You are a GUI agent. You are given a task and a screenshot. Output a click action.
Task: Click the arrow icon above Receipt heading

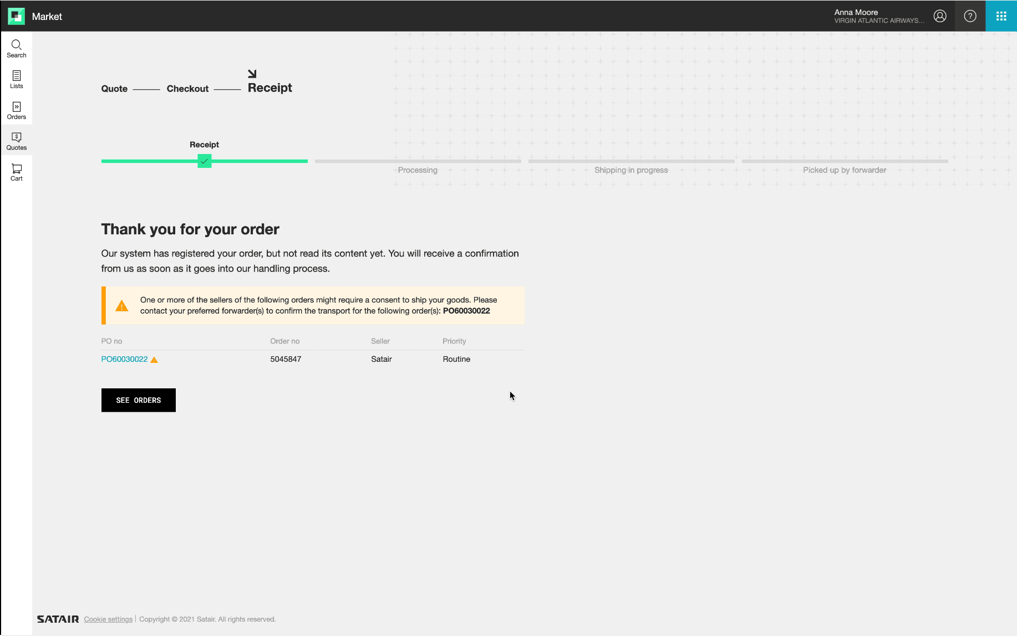coord(252,74)
